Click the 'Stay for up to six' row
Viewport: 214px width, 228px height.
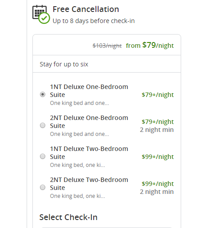click(107, 64)
